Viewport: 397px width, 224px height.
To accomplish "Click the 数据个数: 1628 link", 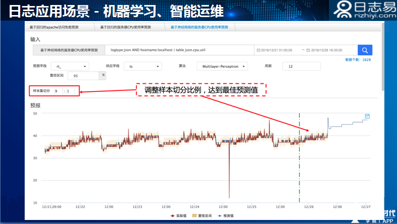I will (358, 60).
